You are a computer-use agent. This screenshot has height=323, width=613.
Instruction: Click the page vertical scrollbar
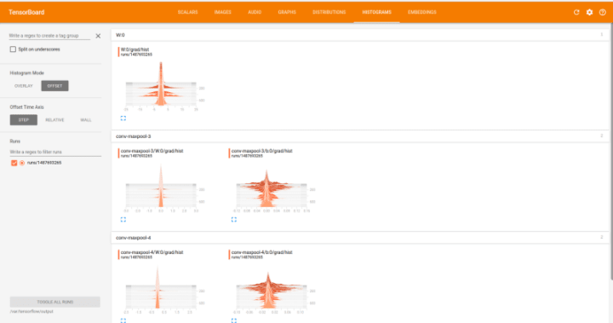click(611, 151)
